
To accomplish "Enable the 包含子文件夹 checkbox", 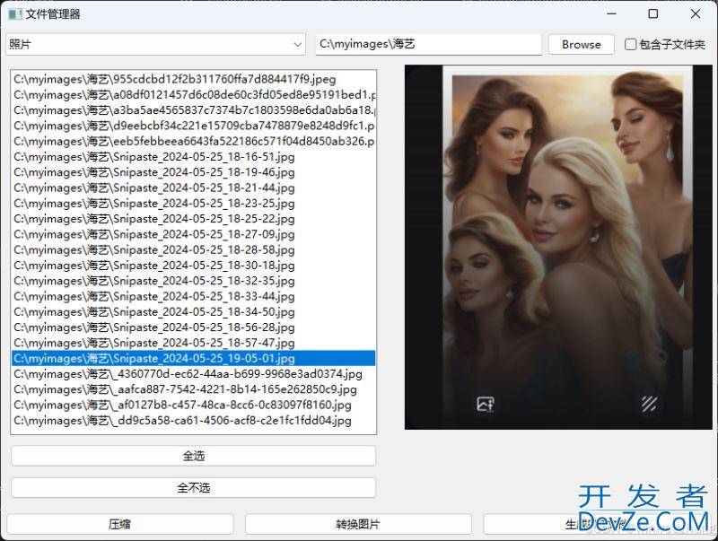I will [631, 44].
